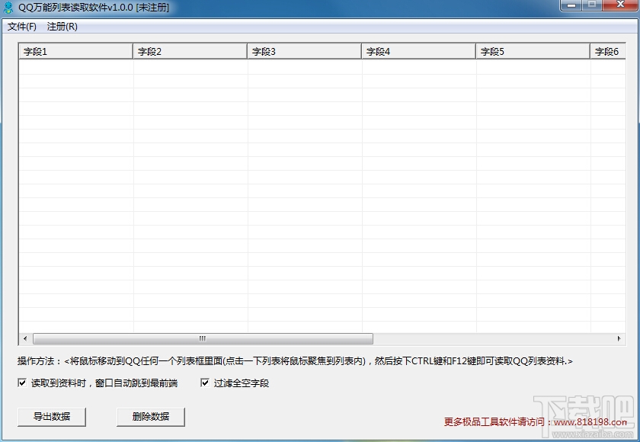
Task: Toggle the 过滤全空字段 checkbox
Action: tap(205, 383)
